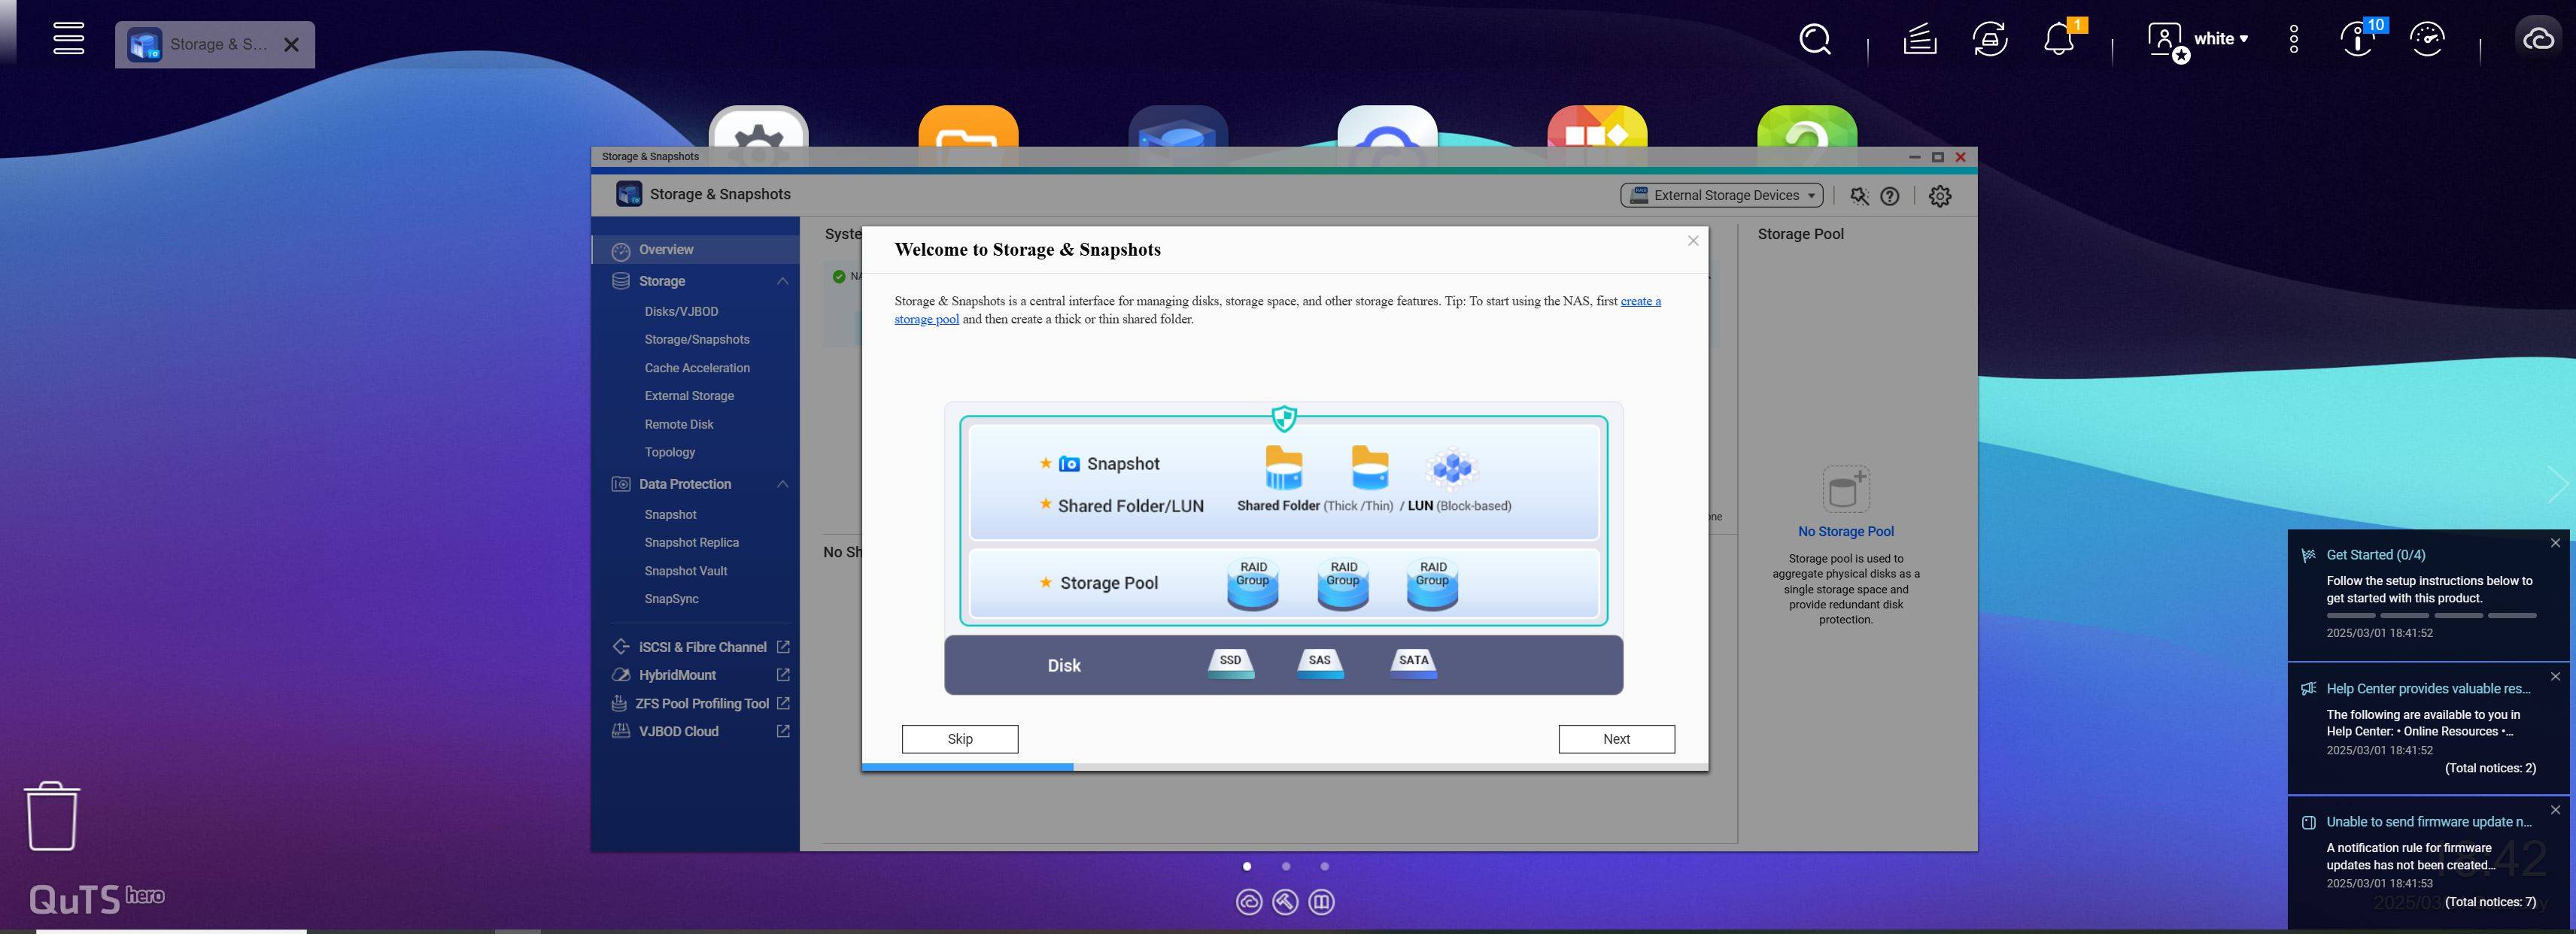Screen dimensions: 2576x934
Task: Open the dashboard gauge icon
Action: pyautogui.click(x=2428, y=40)
